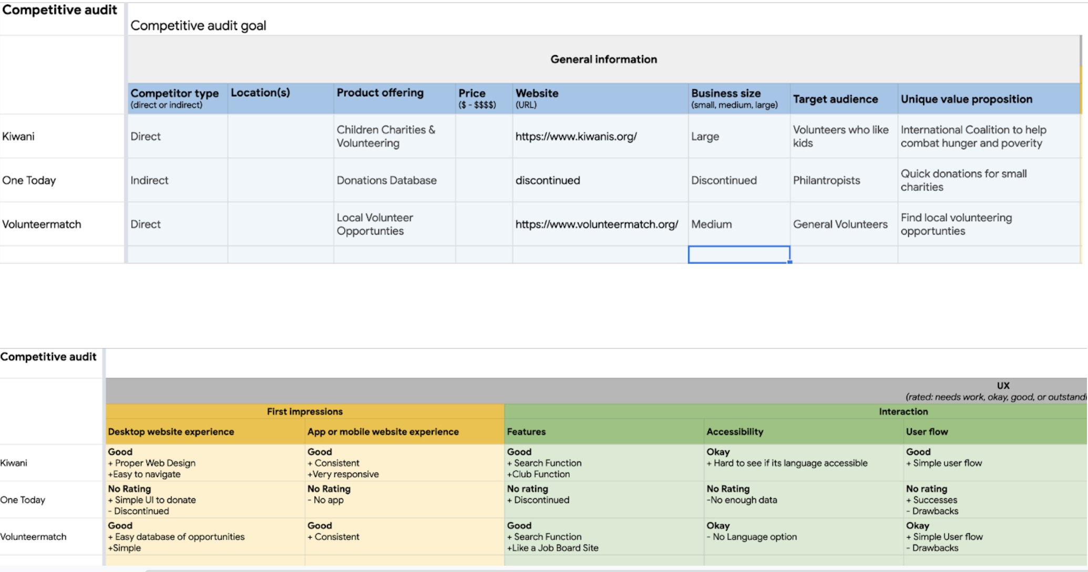Click the General information merged header
The height and width of the screenshot is (572, 1088).
tap(603, 59)
